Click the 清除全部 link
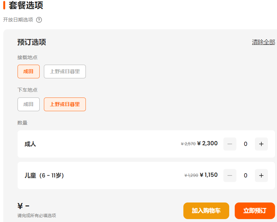Viewport: 277px width, 222px height. [263, 42]
